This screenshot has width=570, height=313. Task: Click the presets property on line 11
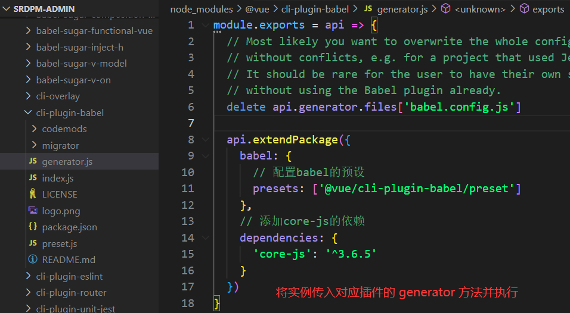275,189
